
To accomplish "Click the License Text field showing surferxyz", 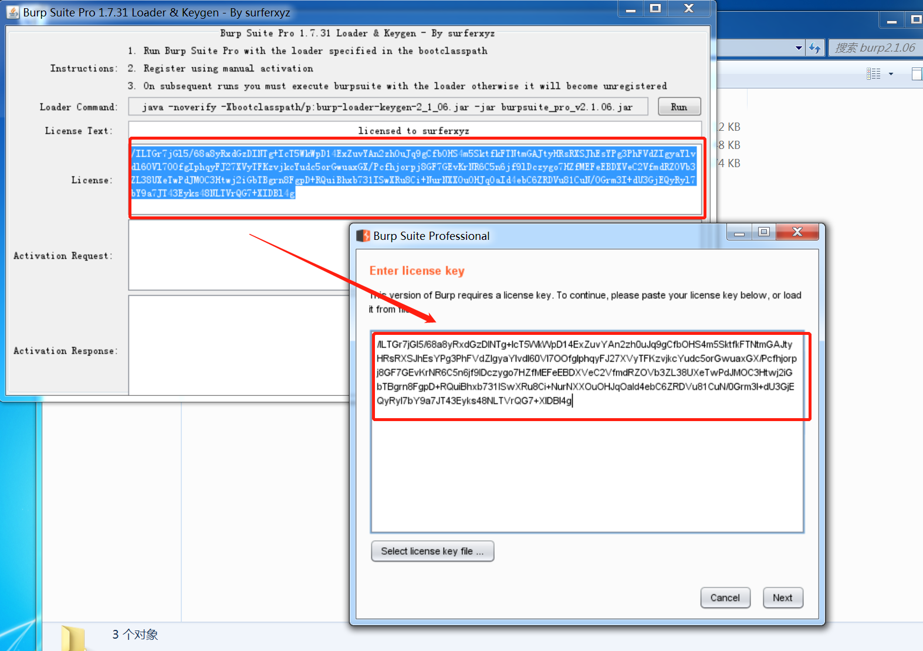I will pos(415,130).
